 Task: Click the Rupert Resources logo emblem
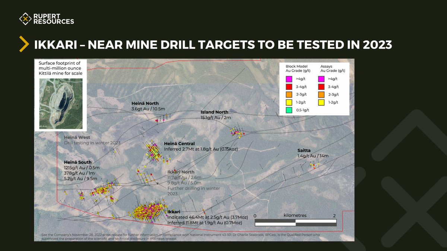[25, 18]
